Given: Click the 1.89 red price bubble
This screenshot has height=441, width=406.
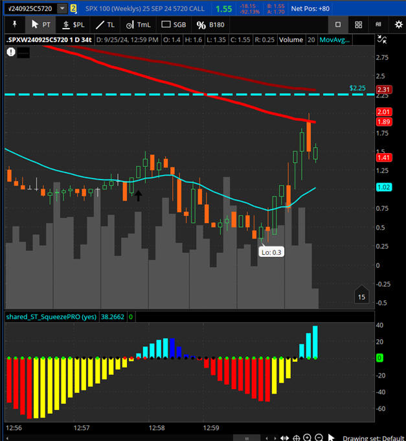Looking at the screenshot, I should pyautogui.click(x=384, y=122).
